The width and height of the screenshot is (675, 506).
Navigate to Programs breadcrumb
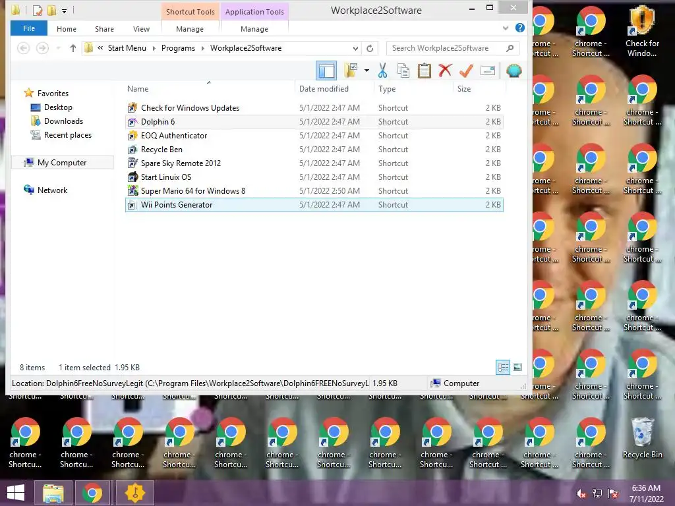coord(178,48)
